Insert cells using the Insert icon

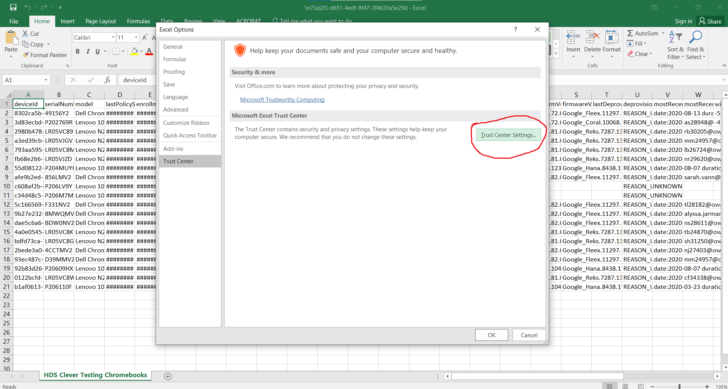(x=573, y=38)
